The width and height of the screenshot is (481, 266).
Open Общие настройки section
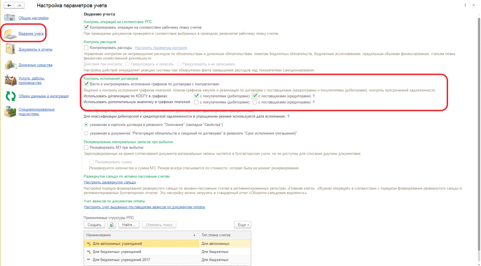(x=33, y=18)
